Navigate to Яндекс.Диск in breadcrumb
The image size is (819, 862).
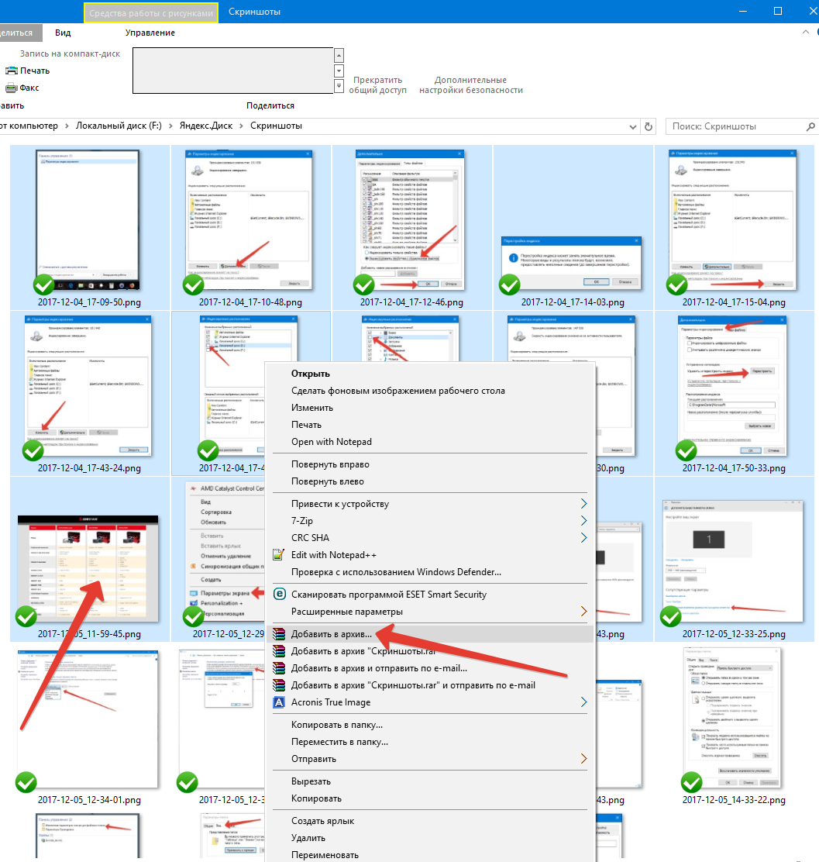(206, 126)
